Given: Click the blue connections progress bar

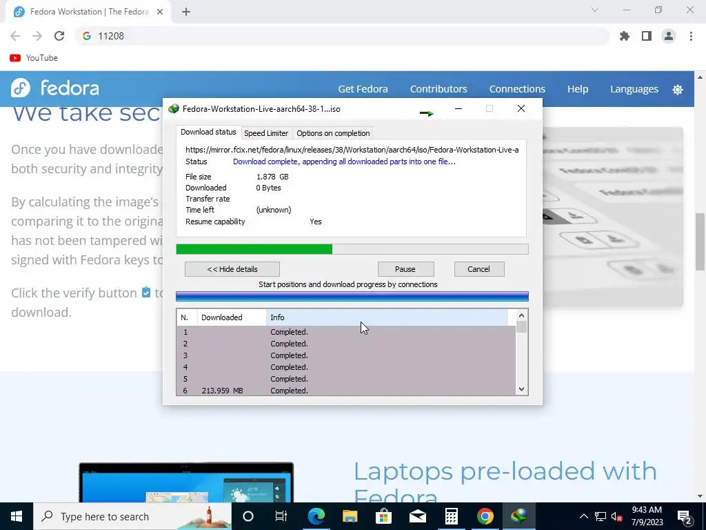Looking at the screenshot, I should 352,296.
